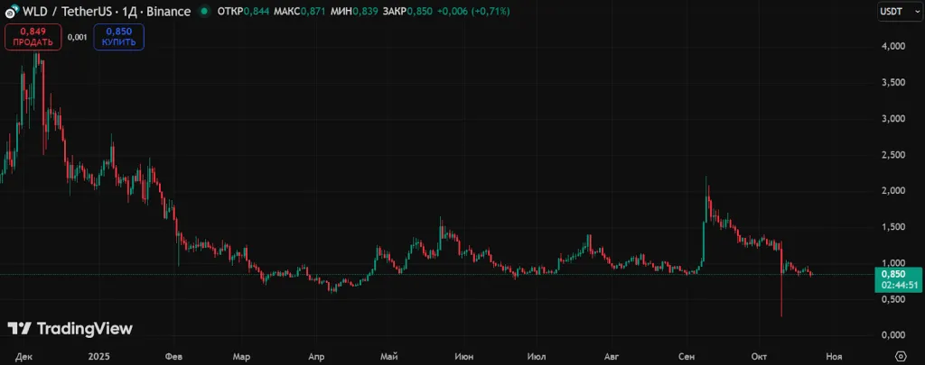Click the WLD coin logo icon
925x365 pixels.
(13, 12)
